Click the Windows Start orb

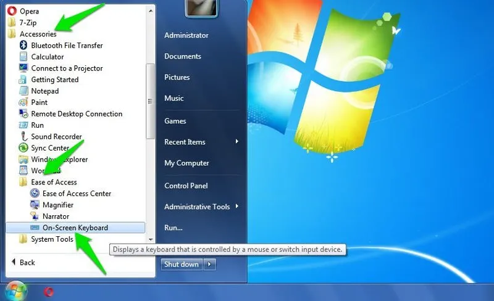click(16, 291)
